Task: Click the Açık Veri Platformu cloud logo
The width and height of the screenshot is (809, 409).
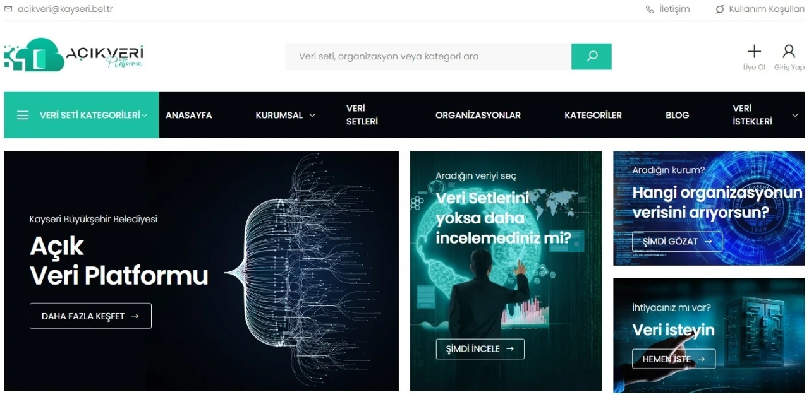Action: (73, 55)
